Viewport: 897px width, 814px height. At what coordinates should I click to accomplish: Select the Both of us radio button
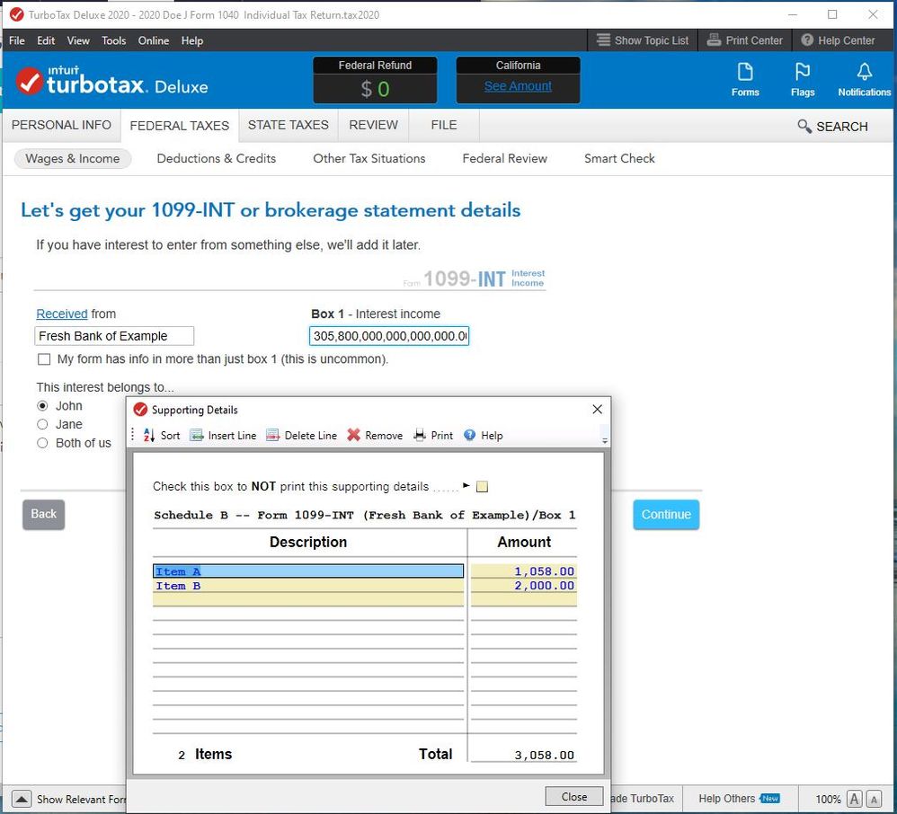point(42,443)
